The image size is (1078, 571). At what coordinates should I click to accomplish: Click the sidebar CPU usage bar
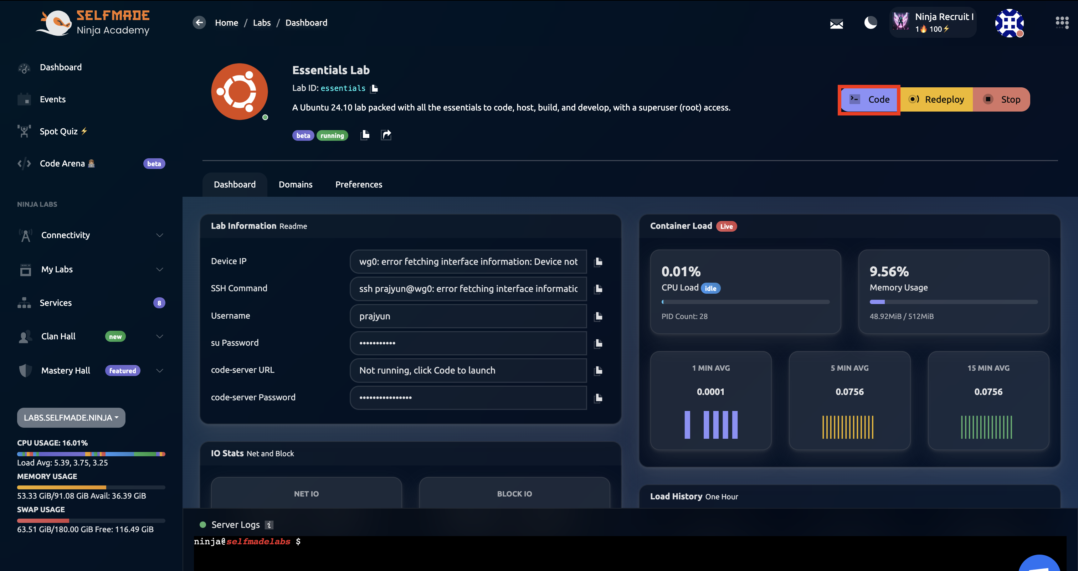coord(91,454)
